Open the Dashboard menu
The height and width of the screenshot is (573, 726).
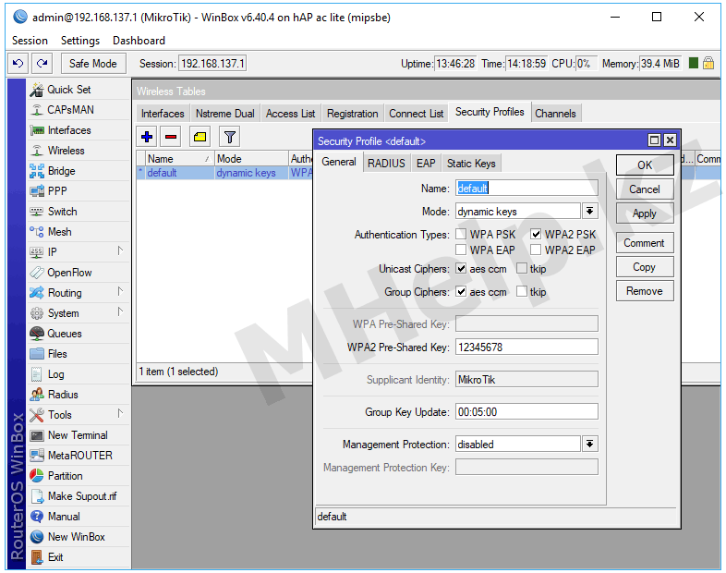(x=139, y=41)
